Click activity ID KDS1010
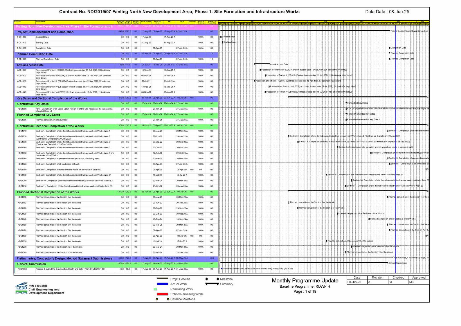 22,131
